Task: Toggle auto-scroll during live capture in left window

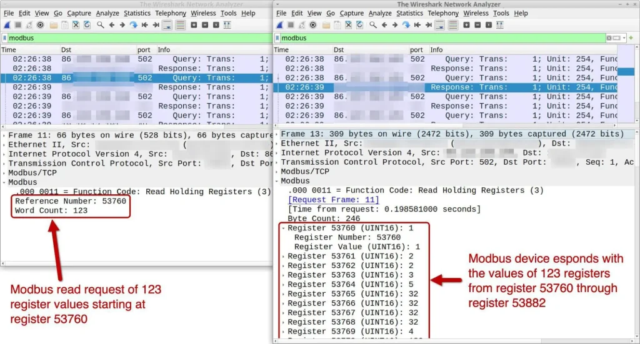Action: (167, 25)
